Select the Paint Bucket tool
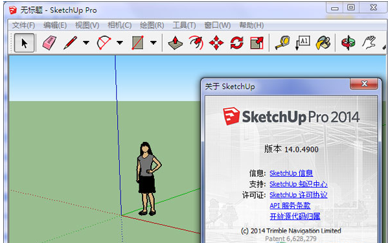 coord(323,43)
